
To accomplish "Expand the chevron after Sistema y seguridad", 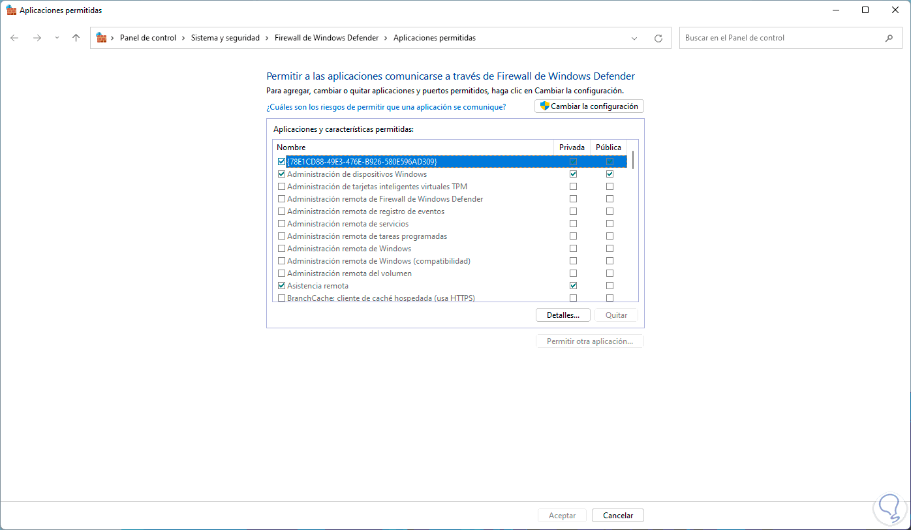I will (267, 38).
